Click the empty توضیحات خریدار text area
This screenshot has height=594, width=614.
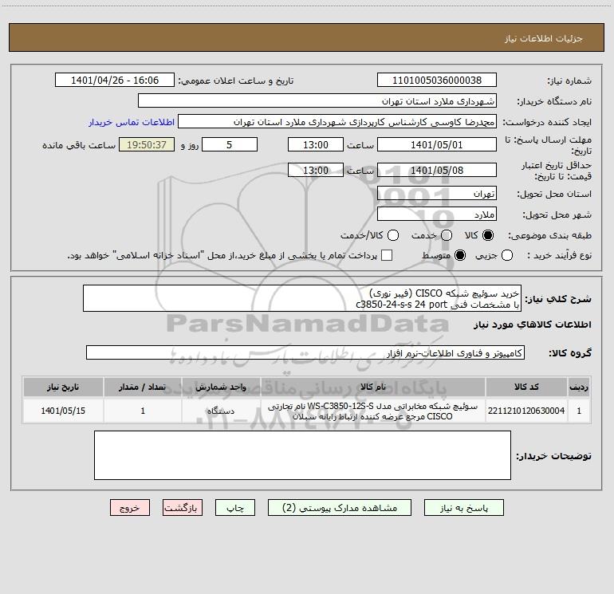302,455
